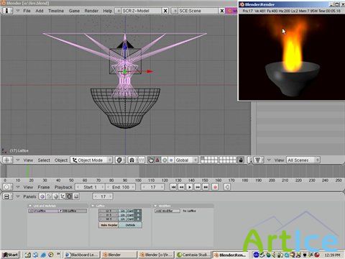345x259 pixels.
Task: Click the End: 100 frame field
Action: (x=121, y=187)
